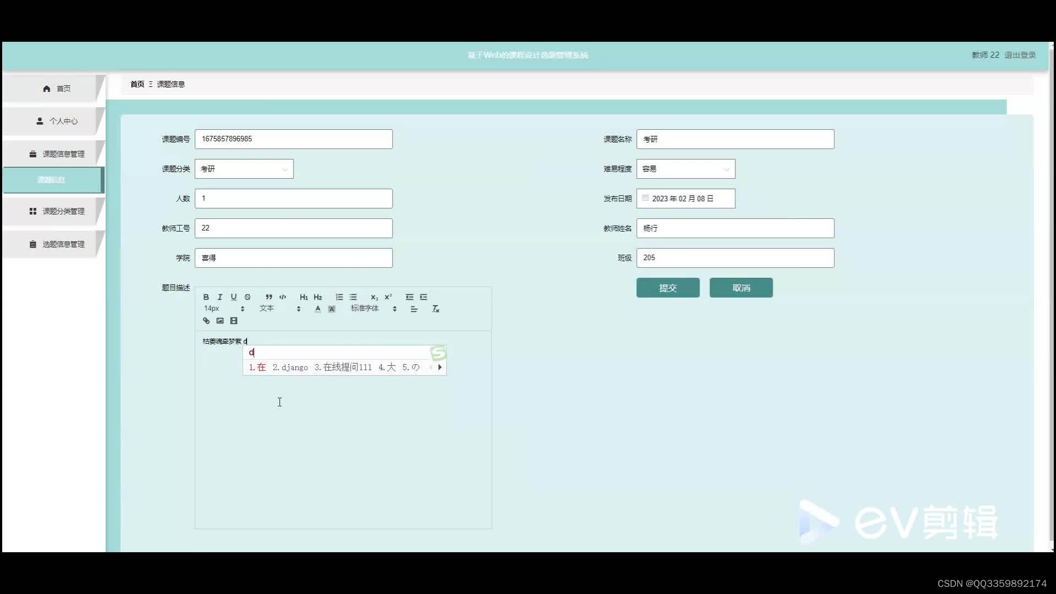Click the 教师姓名 input field
The height and width of the screenshot is (594, 1056).
[735, 228]
